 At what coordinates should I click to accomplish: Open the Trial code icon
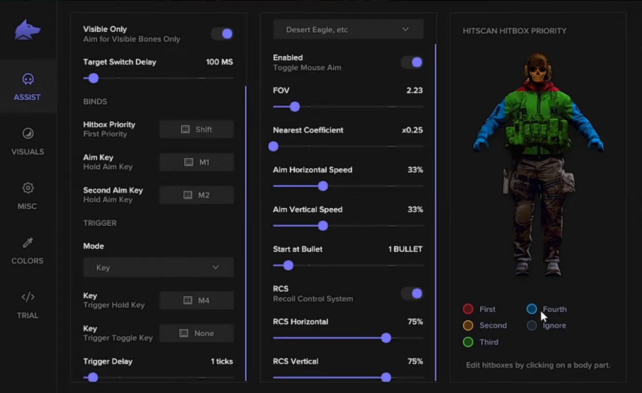pyautogui.click(x=28, y=297)
